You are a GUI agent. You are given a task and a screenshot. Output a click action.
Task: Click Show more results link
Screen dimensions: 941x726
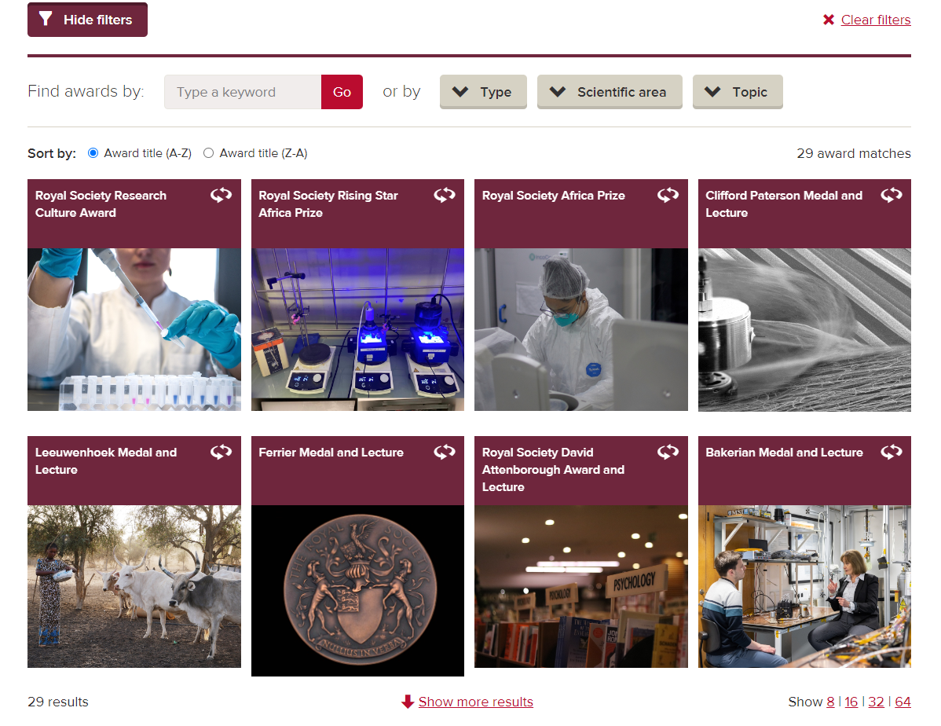(x=475, y=702)
